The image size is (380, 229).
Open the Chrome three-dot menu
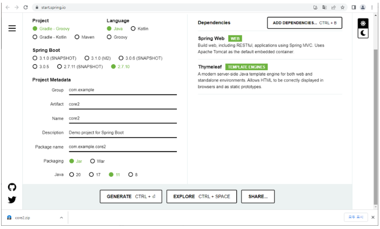click(x=372, y=8)
